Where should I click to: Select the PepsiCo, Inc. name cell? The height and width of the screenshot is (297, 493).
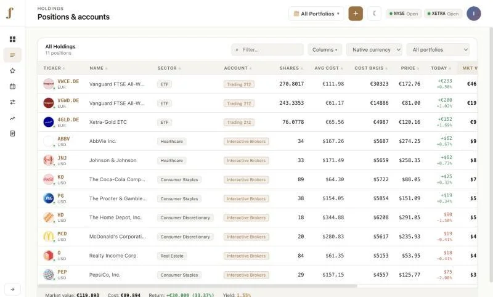coord(105,275)
